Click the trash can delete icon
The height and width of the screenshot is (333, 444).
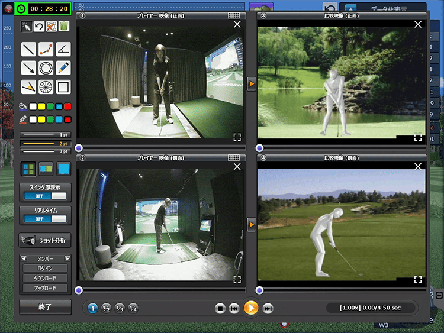click(x=64, y=26)
